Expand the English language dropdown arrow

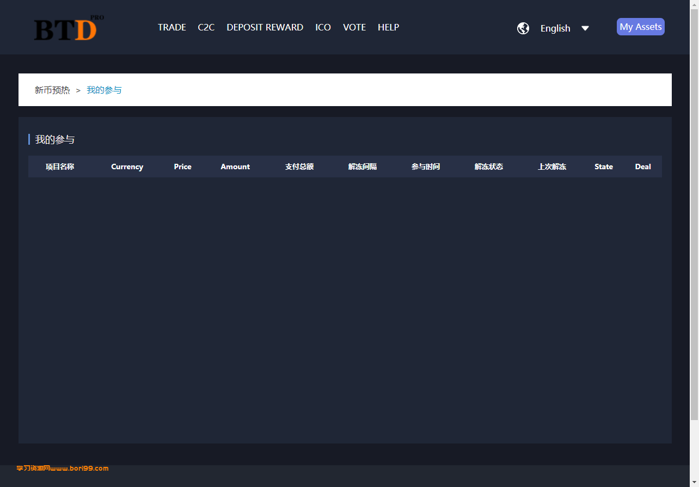(585, 28)
